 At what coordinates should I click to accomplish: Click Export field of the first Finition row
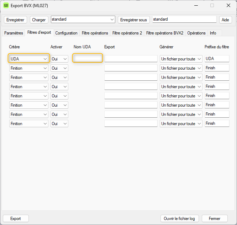pyautogui.click(x=131, y=68)
